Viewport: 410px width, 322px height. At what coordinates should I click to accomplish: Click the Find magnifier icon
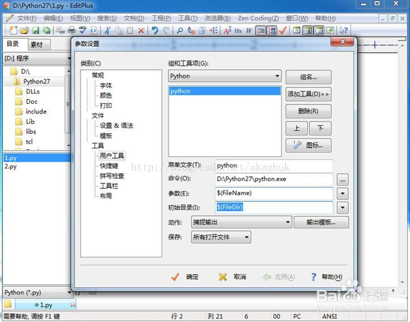coord(180,30)
